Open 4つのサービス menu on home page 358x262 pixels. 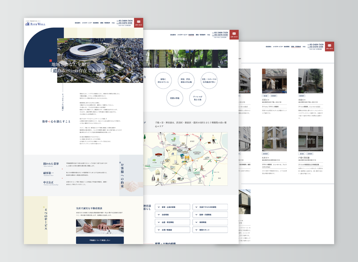click(87, 23)
